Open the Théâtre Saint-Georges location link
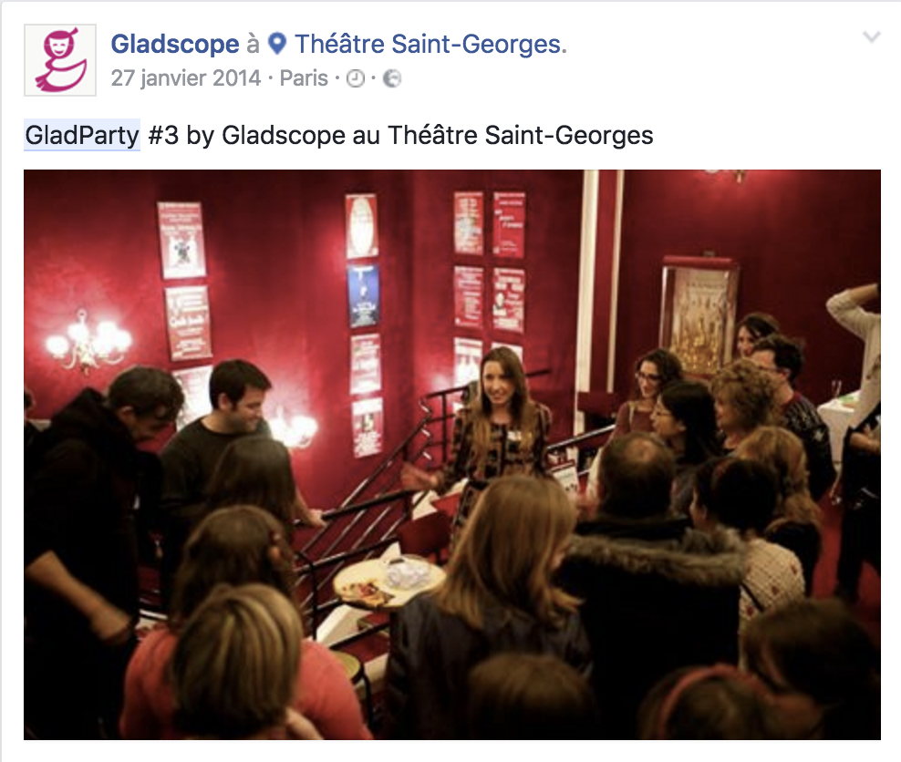 [431, 44]
